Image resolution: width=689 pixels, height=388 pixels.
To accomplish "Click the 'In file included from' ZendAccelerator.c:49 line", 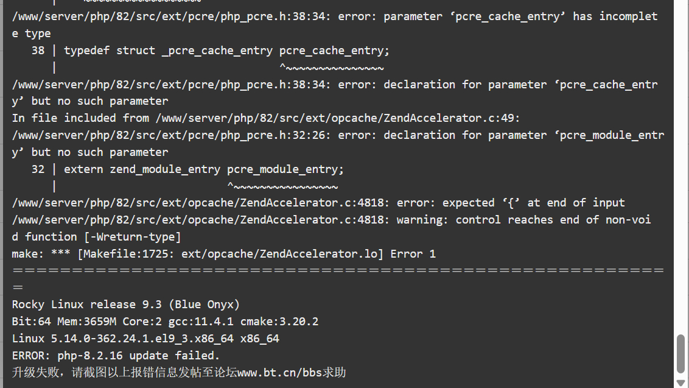I will (266, 118).
